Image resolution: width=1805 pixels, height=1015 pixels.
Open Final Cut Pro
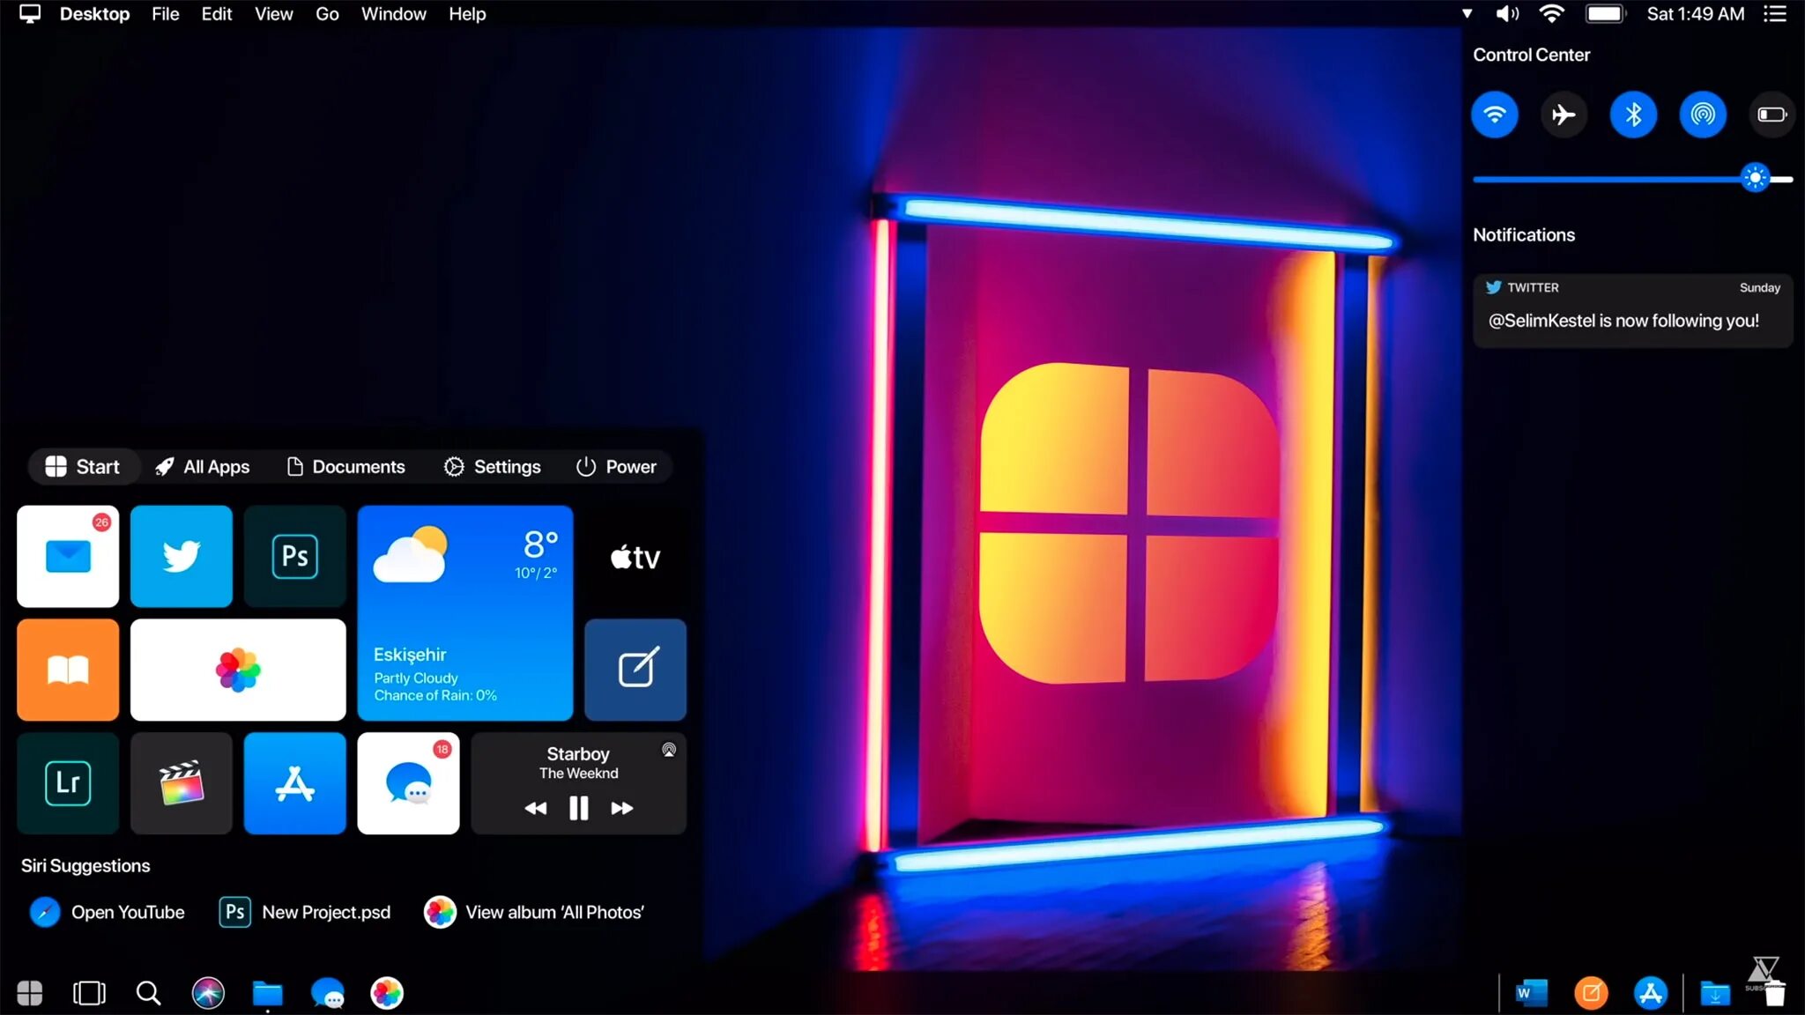(180, 782)
